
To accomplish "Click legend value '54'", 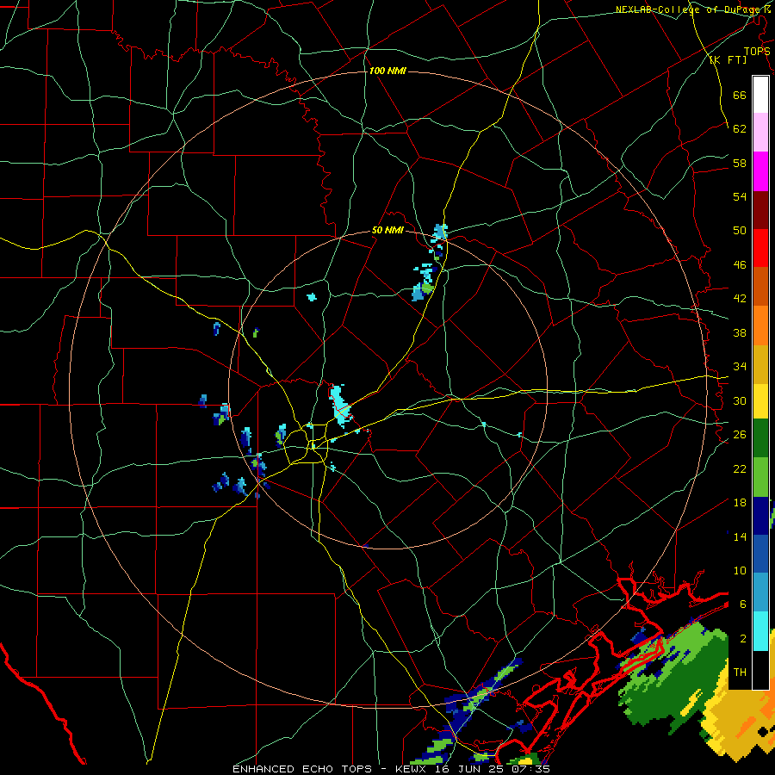I will (740, 196).
